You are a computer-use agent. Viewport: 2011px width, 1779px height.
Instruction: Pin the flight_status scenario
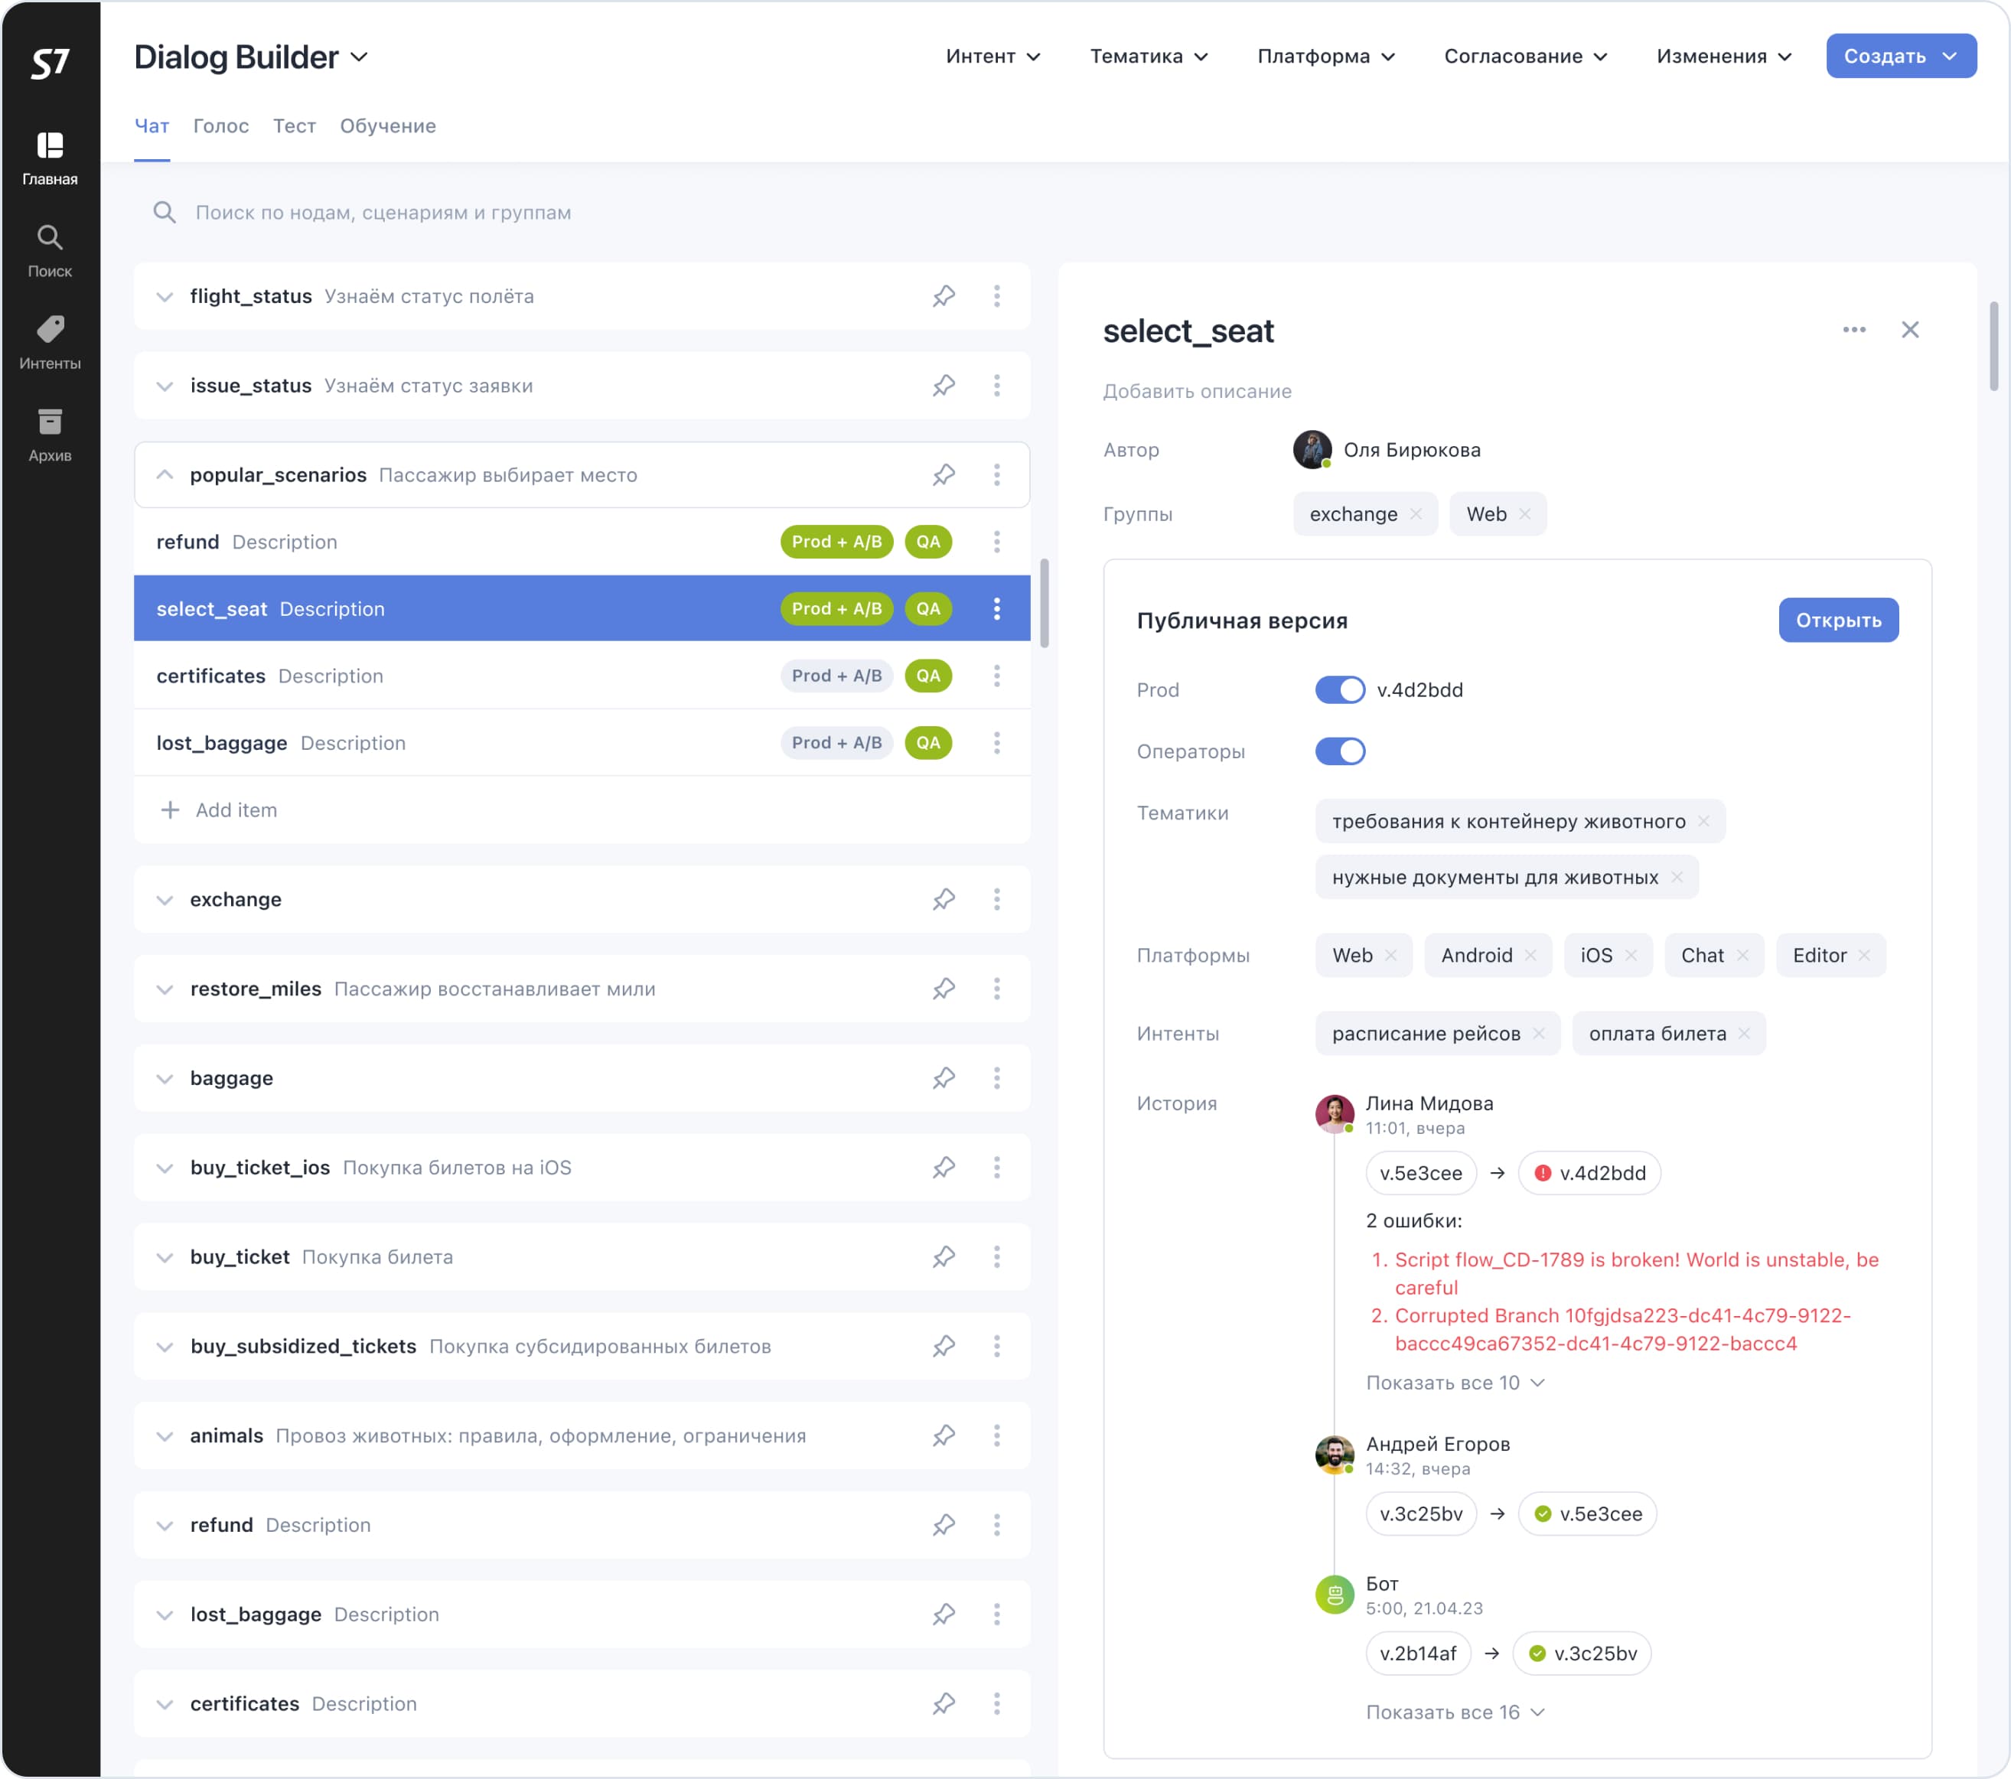point(944,296)
